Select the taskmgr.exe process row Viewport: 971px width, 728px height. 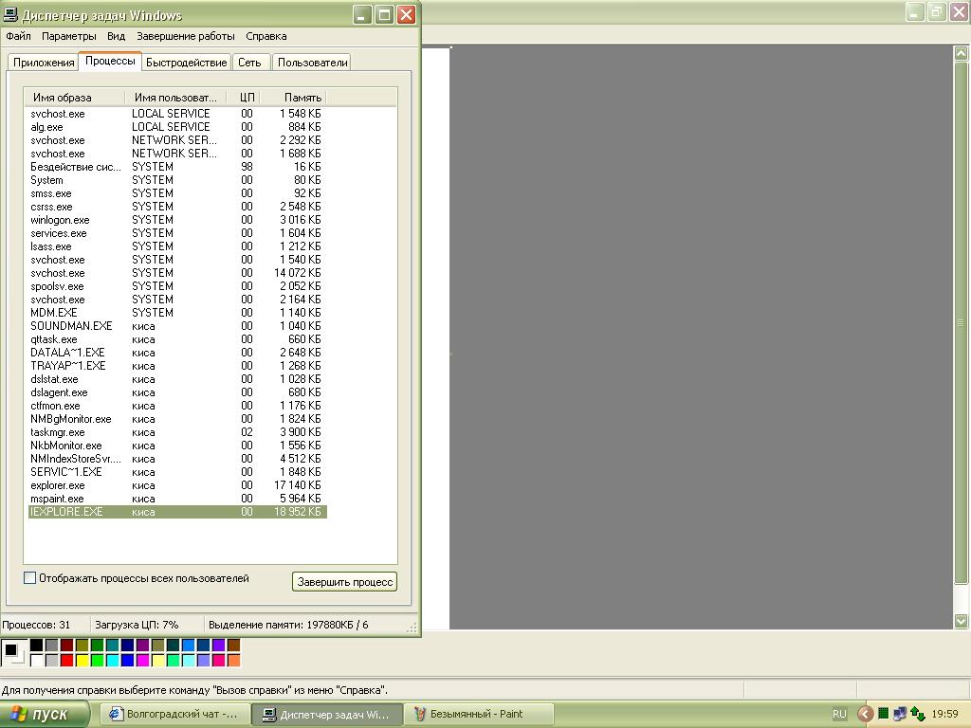coord(177,432)
